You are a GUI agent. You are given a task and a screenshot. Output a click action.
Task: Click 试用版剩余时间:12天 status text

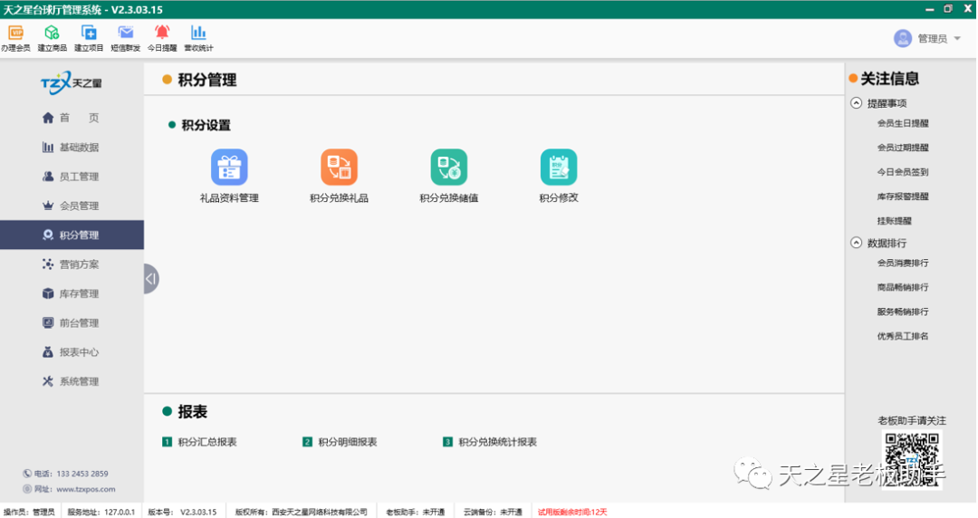[x=572, y=512]
